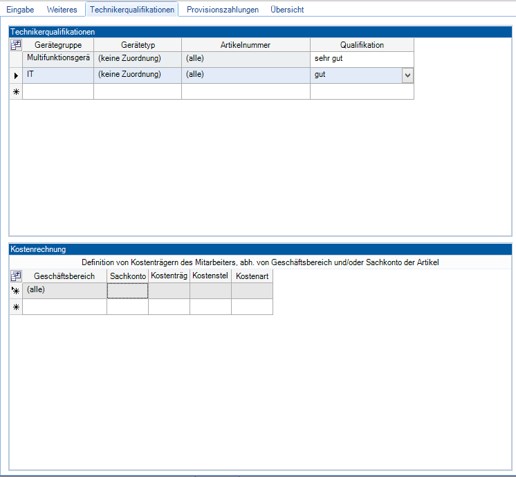Click the grid settings icon in Kostenrechnung table
516x477 pixels.
click(16, 276)
